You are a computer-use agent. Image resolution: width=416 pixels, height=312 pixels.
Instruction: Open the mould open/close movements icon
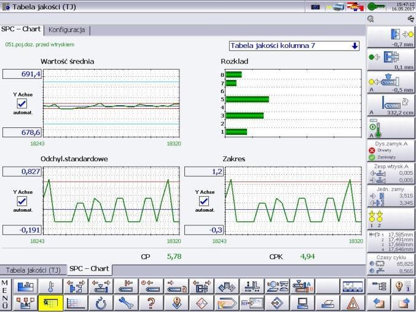click(76, 286)
